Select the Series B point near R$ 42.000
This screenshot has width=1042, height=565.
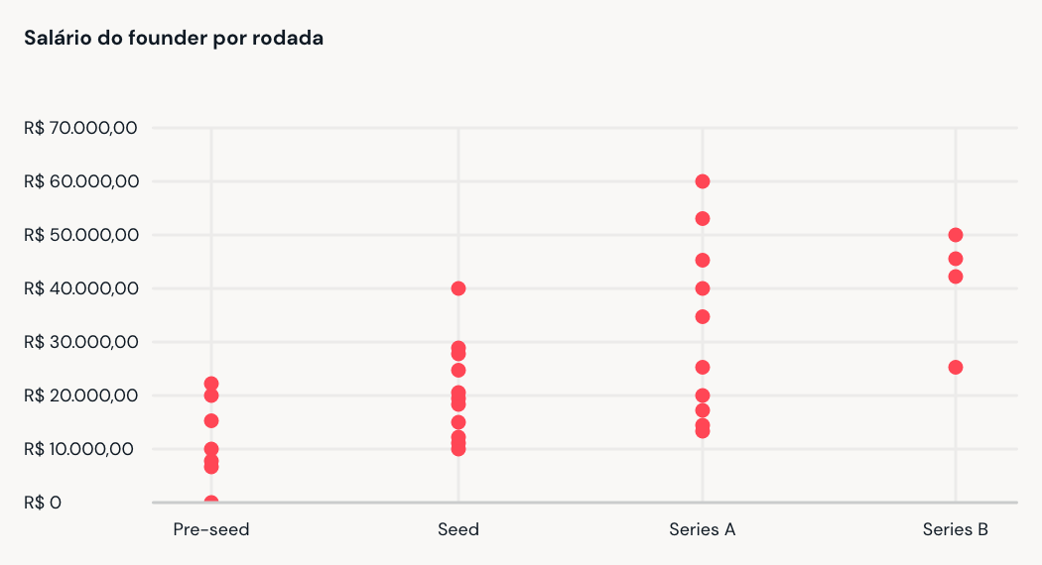click(x=956, y=277)
